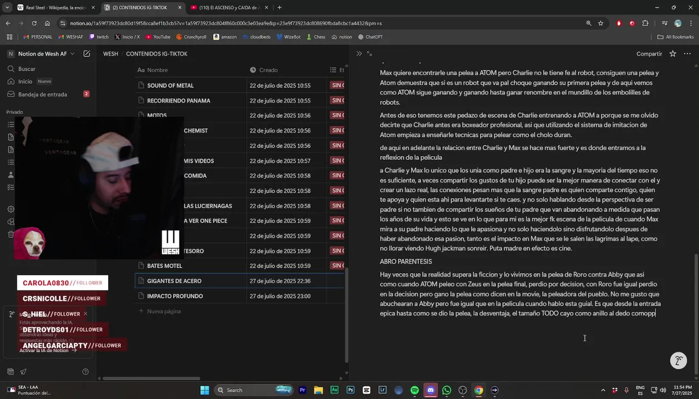The image size is (699, 399).
Task: Click WESH in the breadcrumb
Action: point(110,54)
